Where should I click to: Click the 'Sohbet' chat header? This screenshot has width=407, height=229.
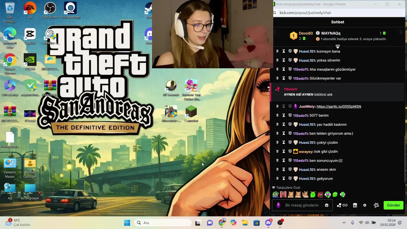coord(338,22)
